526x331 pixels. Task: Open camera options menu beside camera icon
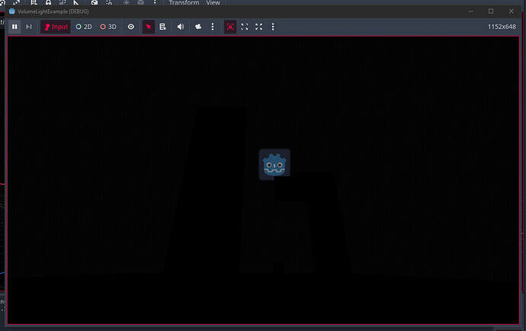click(213, 27)
